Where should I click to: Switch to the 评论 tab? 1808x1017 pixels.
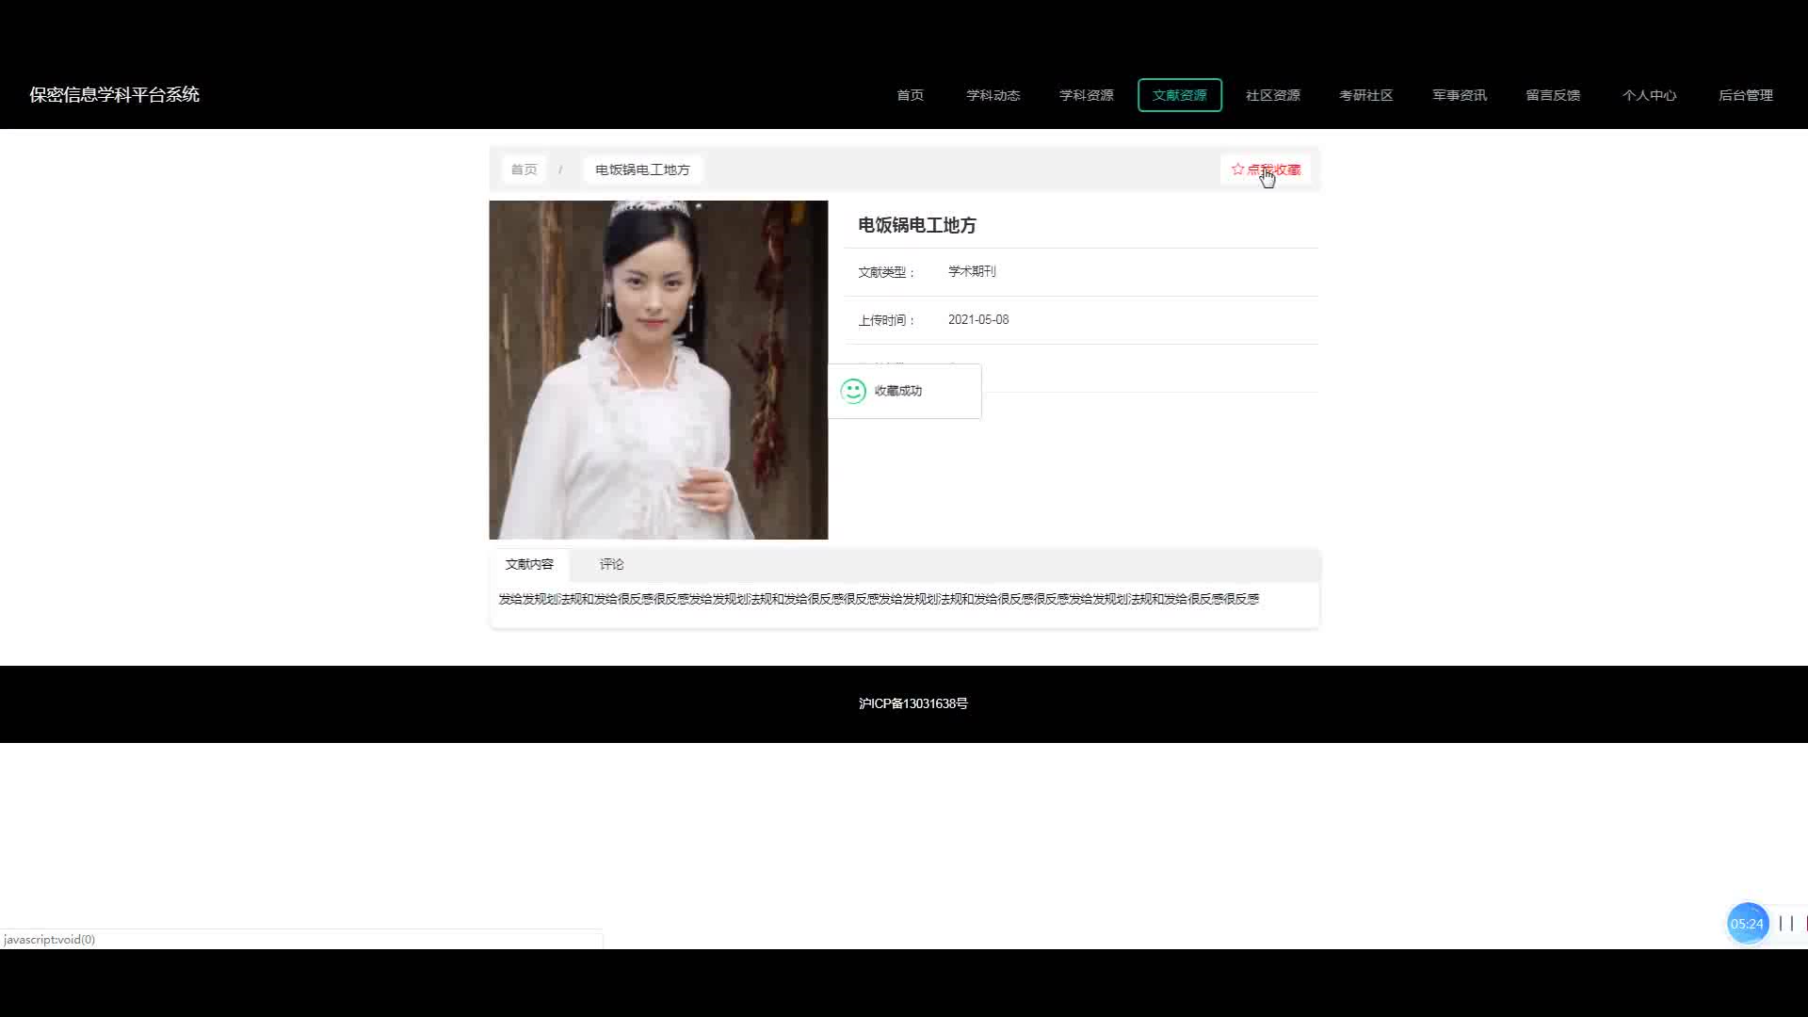(x=611, y=564)
